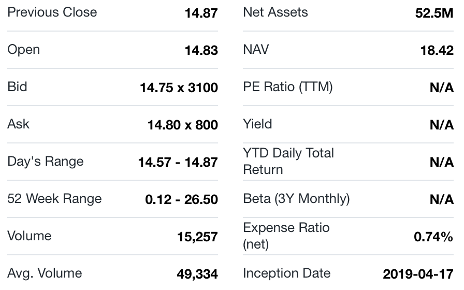464x290 pixels.
Task: Select the Previous Close value 14.87
Action: 201,13
